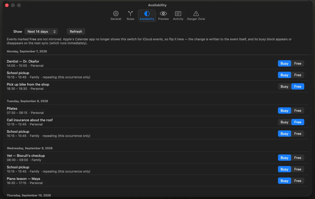Click the 12:15 – 12:45 · Personal detail line
The width and height of the screenshot is (315, 199).
25,124
